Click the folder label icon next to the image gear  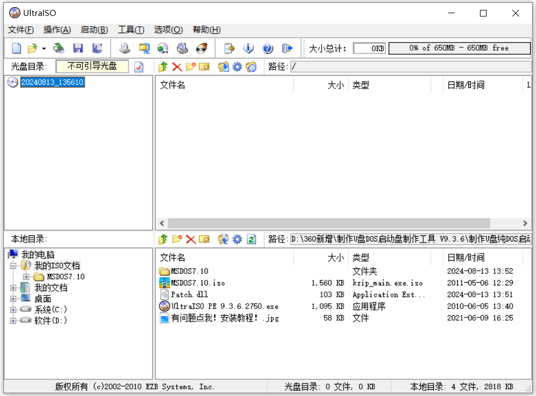click(x=251, y=67)
